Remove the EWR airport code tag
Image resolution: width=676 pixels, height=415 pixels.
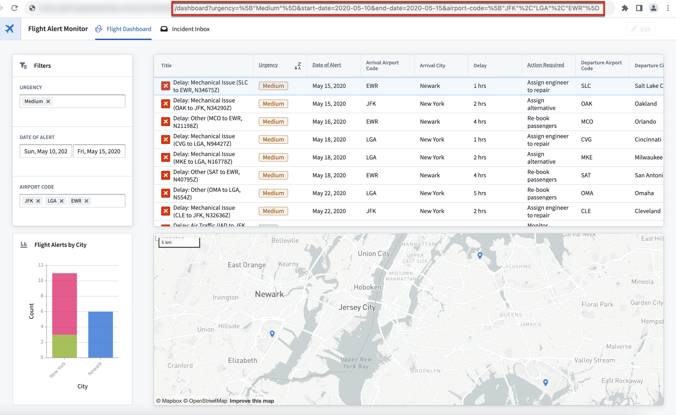(x=86, y=201)
